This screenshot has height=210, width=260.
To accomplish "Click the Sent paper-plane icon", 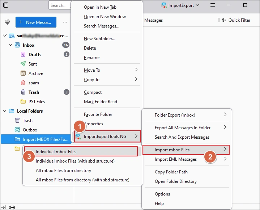I will point(23,64).
